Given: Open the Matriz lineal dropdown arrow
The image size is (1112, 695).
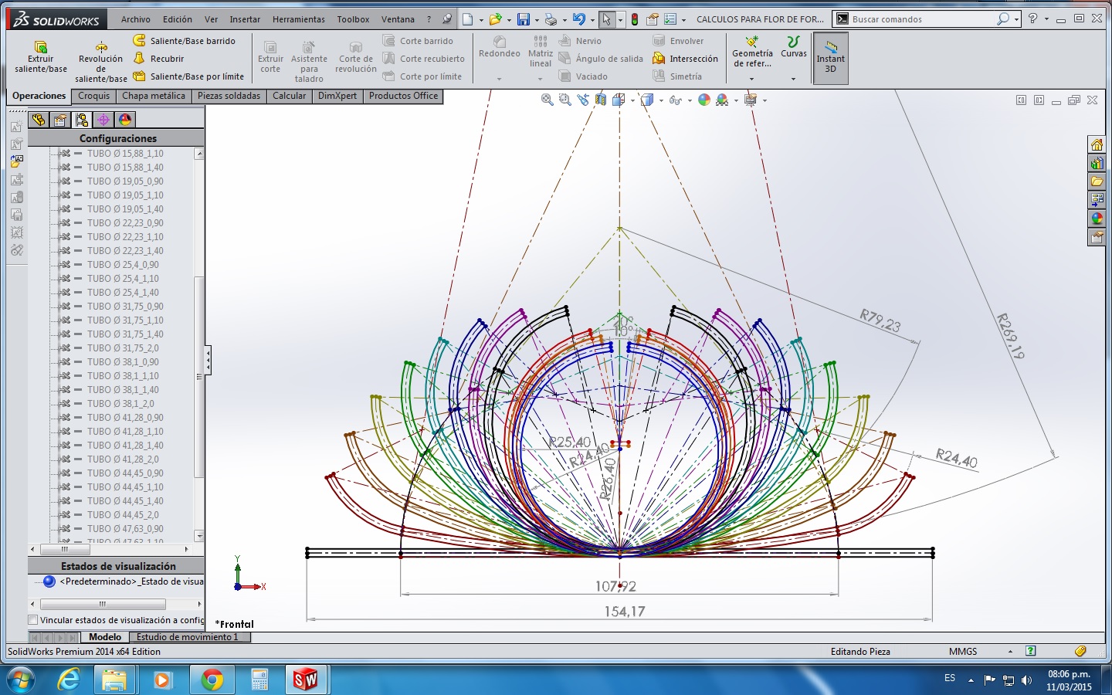Looking at the screenshot, I should coord(540,79).
